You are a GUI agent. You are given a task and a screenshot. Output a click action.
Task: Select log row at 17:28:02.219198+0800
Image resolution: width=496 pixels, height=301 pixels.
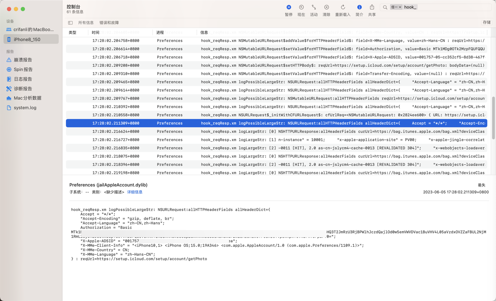tap(277, 172)
